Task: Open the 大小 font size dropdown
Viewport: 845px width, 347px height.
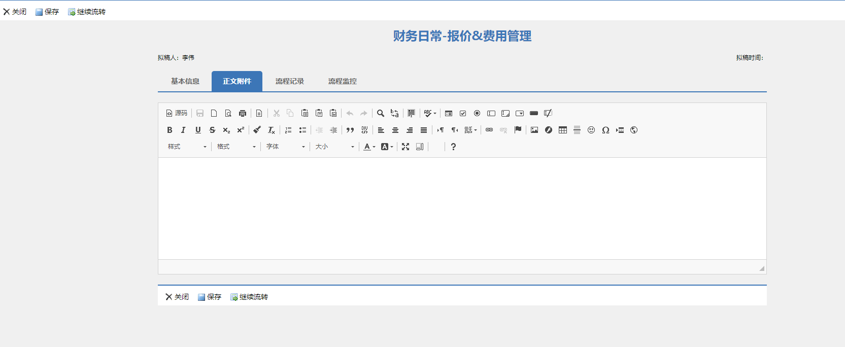Action: (335, 147)
